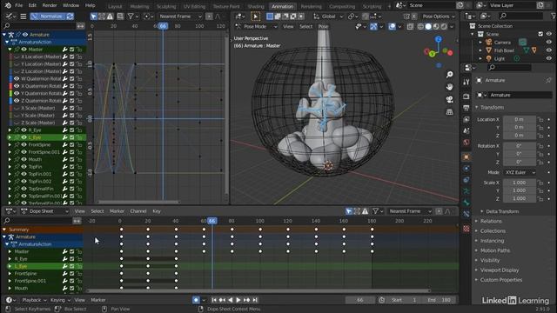Toggle R_Eye channel visibility eye
The height and width of the screenshot is (313, 557).
point(24,130)
